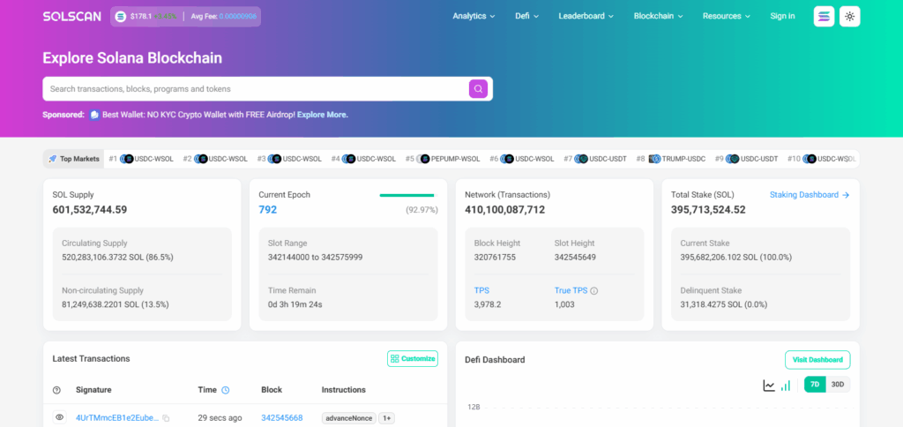
Task: Click the purple search magnifier button
Action: coord(478,89)
